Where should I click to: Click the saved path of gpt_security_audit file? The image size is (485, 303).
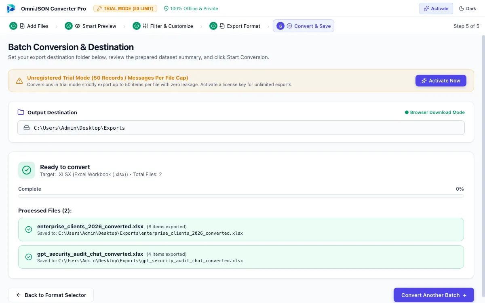coord(150,261)
